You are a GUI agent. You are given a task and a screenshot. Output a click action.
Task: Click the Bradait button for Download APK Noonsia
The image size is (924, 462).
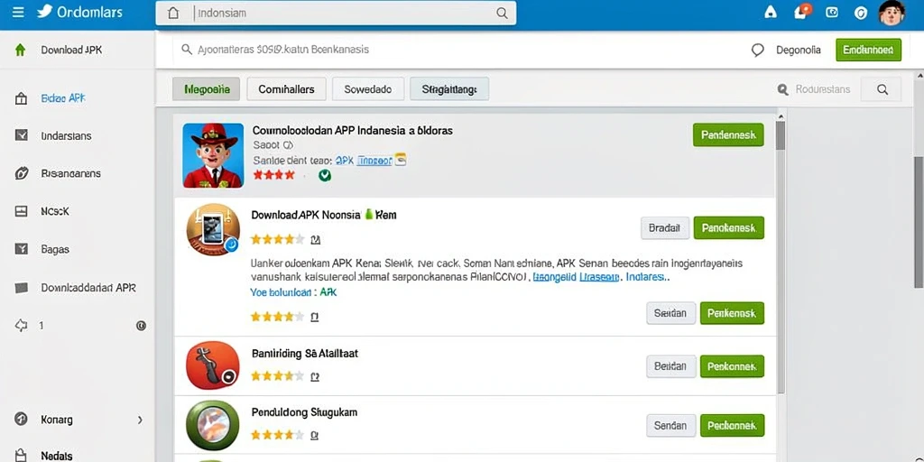pyautogui.click(x=665, y=228)
